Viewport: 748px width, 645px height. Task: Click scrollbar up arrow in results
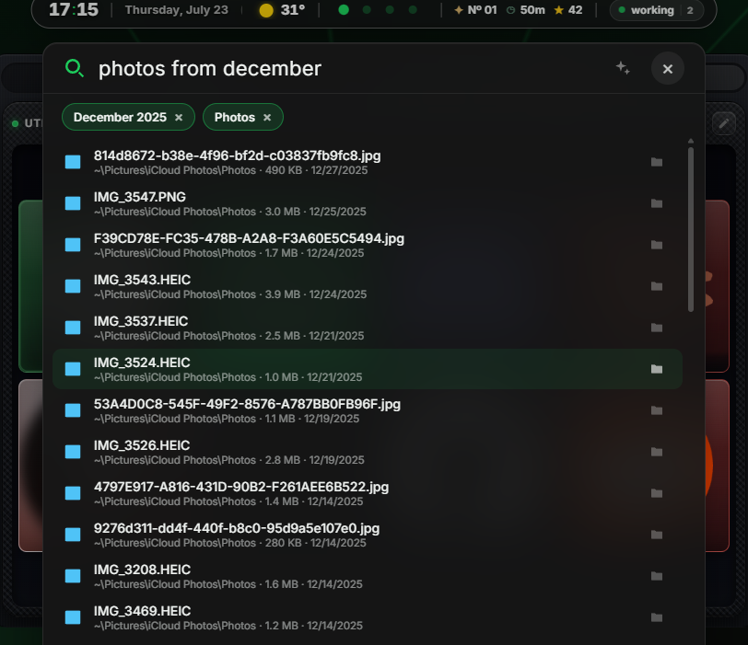click(691, 141)
